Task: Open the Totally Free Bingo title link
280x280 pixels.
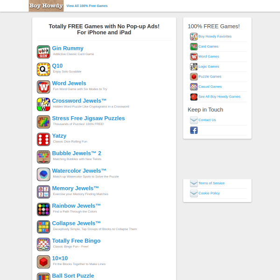Action: (x=76, y=241)
